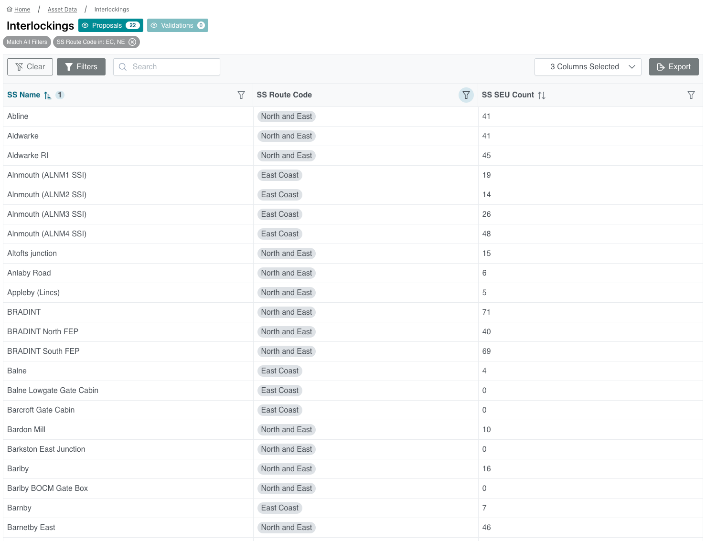Viewport: 706px width, 541px height.
Task: Open the active SS Route Code filter icon
Action: pos(466,95)
